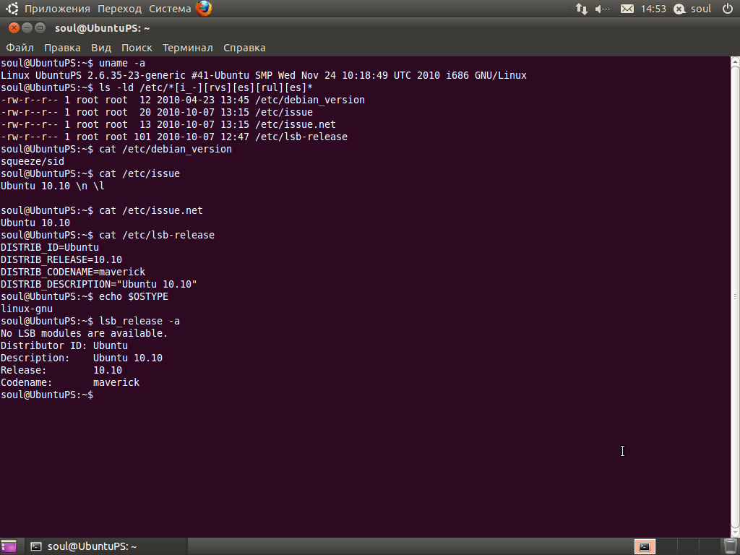Open the clock showing 14:53

point(653,9)
